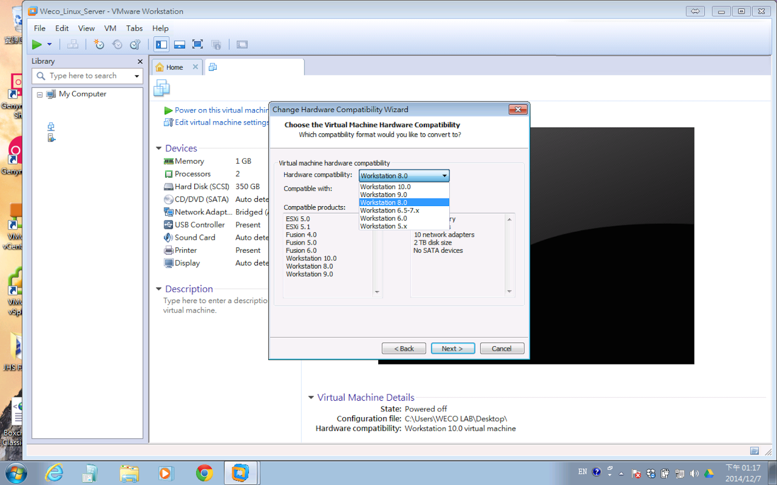
Task: Collapse the Description section
Action: (x=159, y=289)
